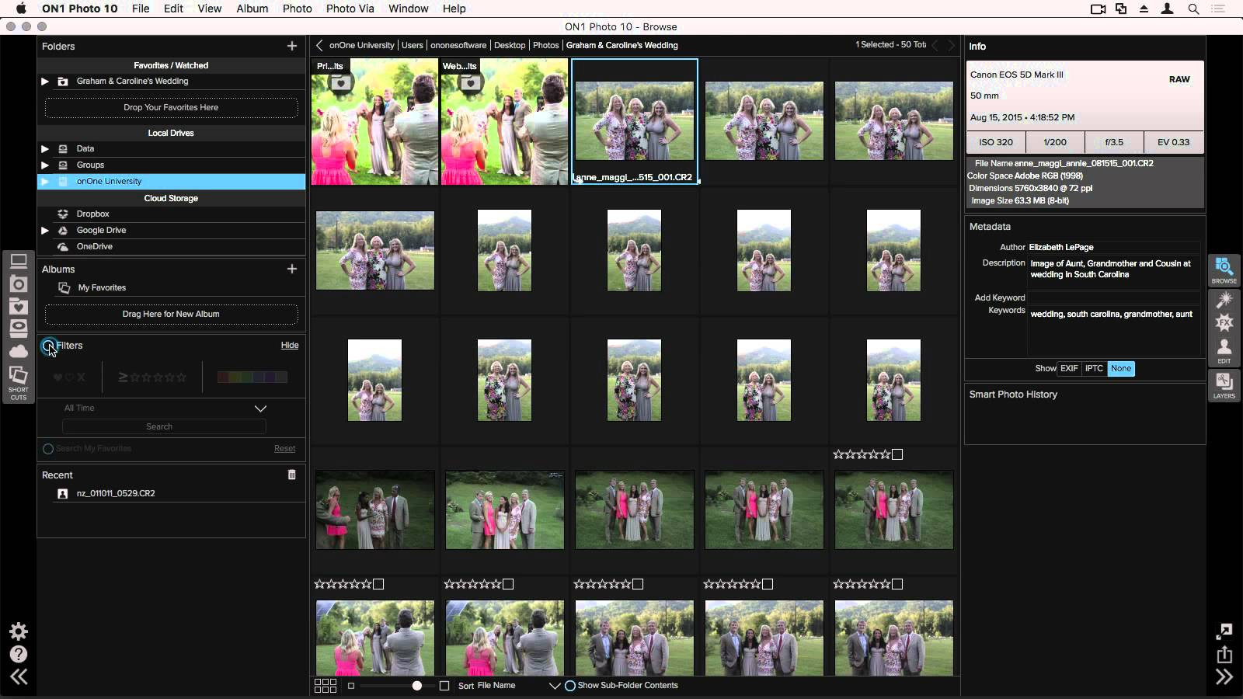Screen dimensions: 1243x699
Task: Expand the Data drive tree
Action: click(45, 148)
